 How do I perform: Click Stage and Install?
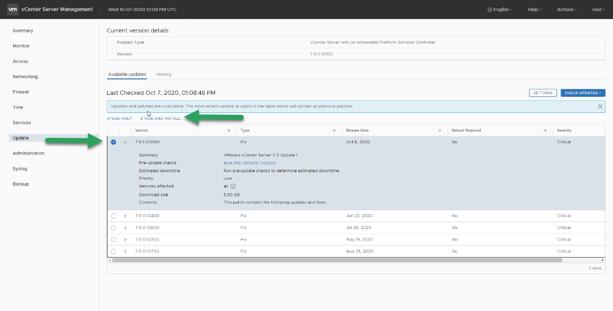(160, 119)
